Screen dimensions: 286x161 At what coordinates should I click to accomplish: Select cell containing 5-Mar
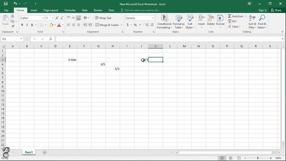[x=70, y=59]
